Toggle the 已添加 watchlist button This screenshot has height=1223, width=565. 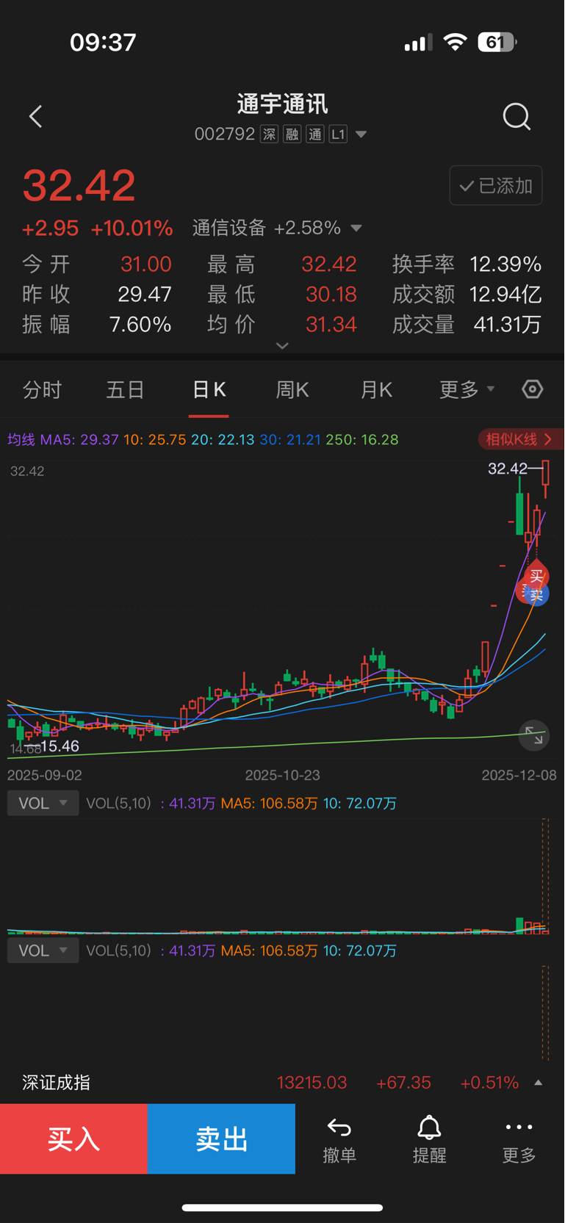point(496,185)
